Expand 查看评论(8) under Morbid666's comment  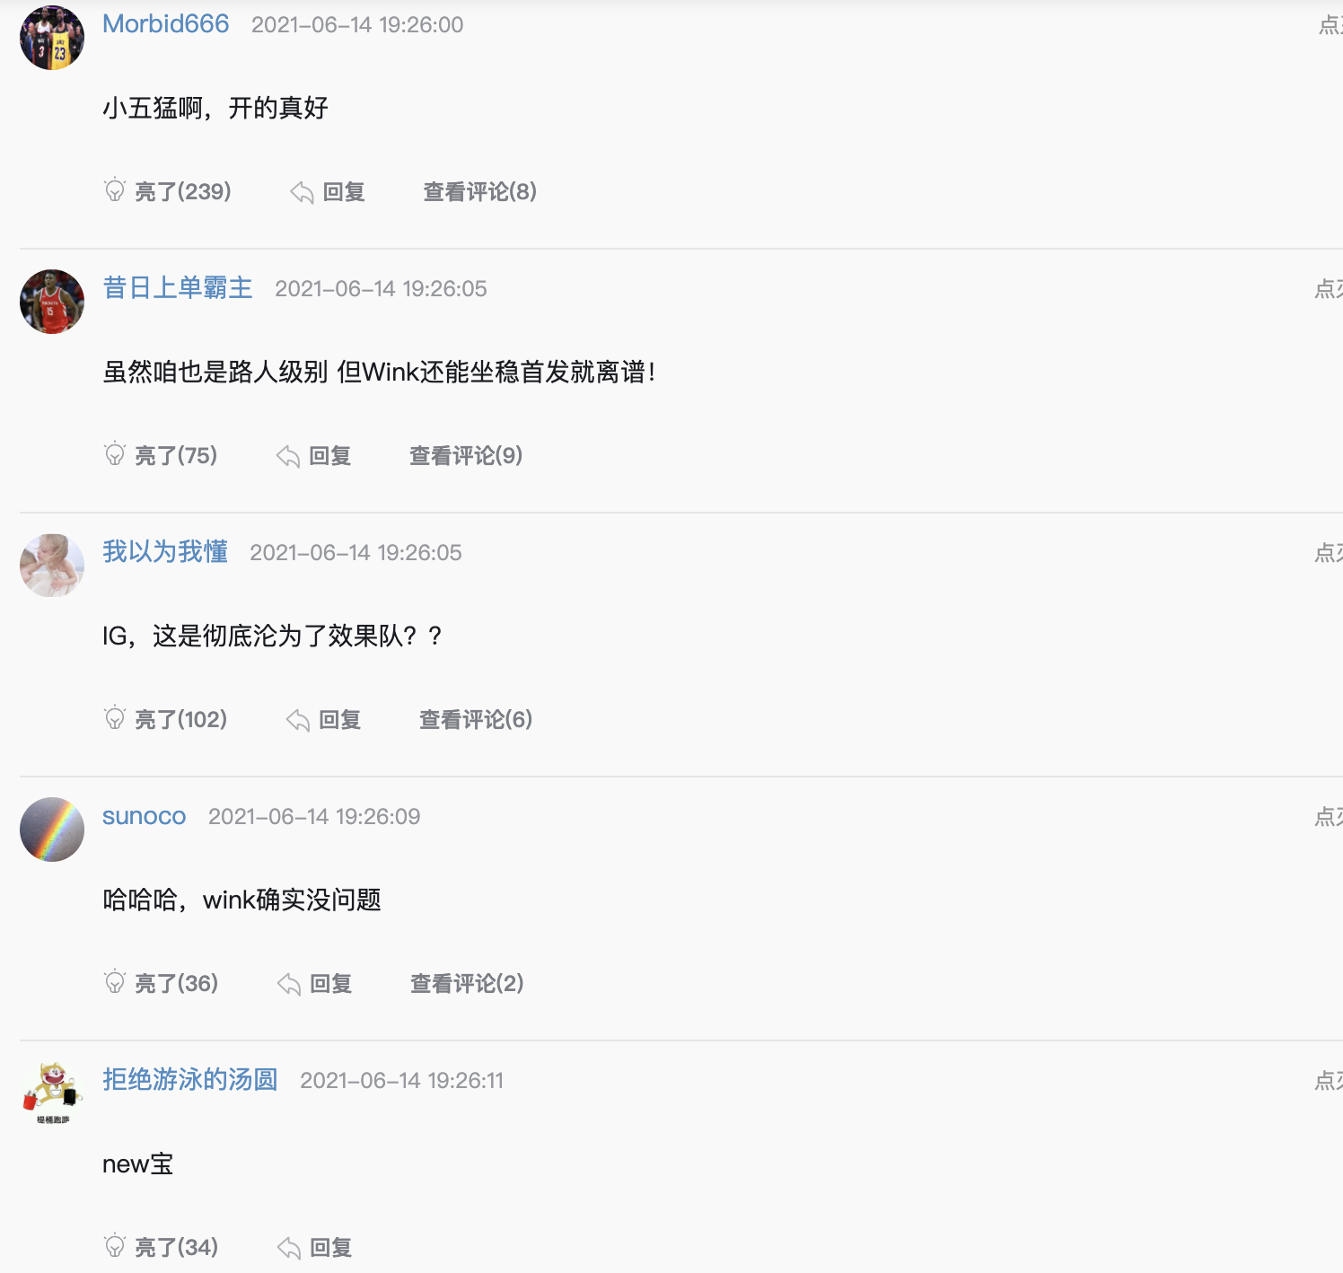(480, 191)
